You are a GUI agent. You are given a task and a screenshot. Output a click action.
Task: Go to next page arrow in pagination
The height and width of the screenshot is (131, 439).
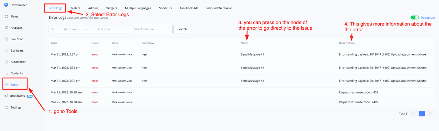click(430, 113)
